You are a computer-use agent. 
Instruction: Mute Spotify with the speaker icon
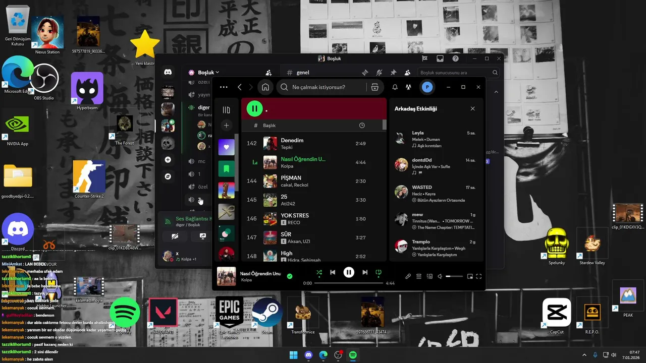click(440, 276)
